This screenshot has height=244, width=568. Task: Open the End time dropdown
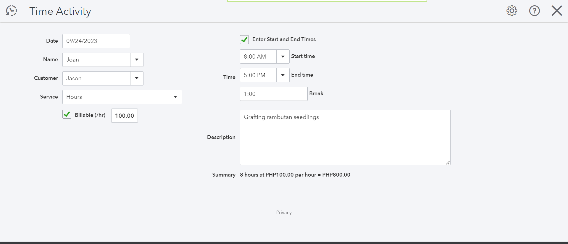[283, 75]
